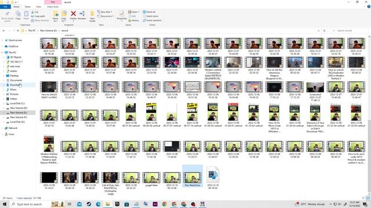Create a New folder from the ribbon
Viewport: 371px width, 208px height.
(92, 16)
